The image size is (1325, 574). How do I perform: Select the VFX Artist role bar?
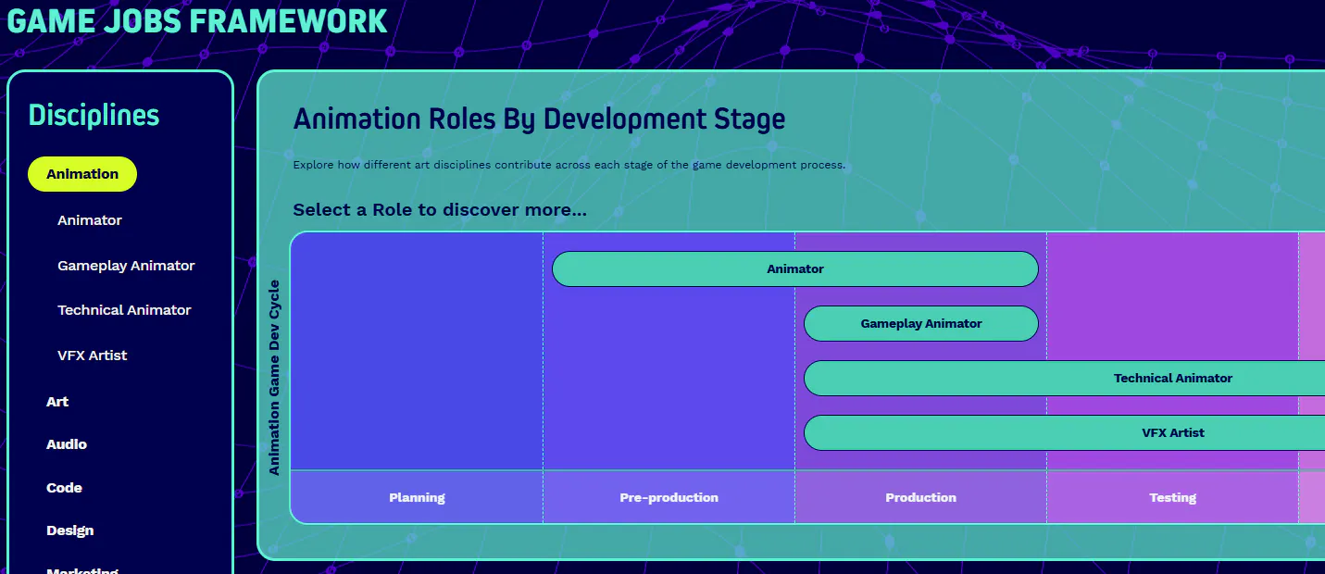click(x=1065, y=432)
